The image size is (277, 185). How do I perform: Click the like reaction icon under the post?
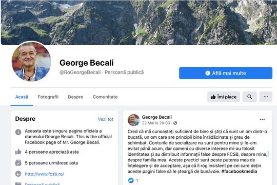(131, 180)
